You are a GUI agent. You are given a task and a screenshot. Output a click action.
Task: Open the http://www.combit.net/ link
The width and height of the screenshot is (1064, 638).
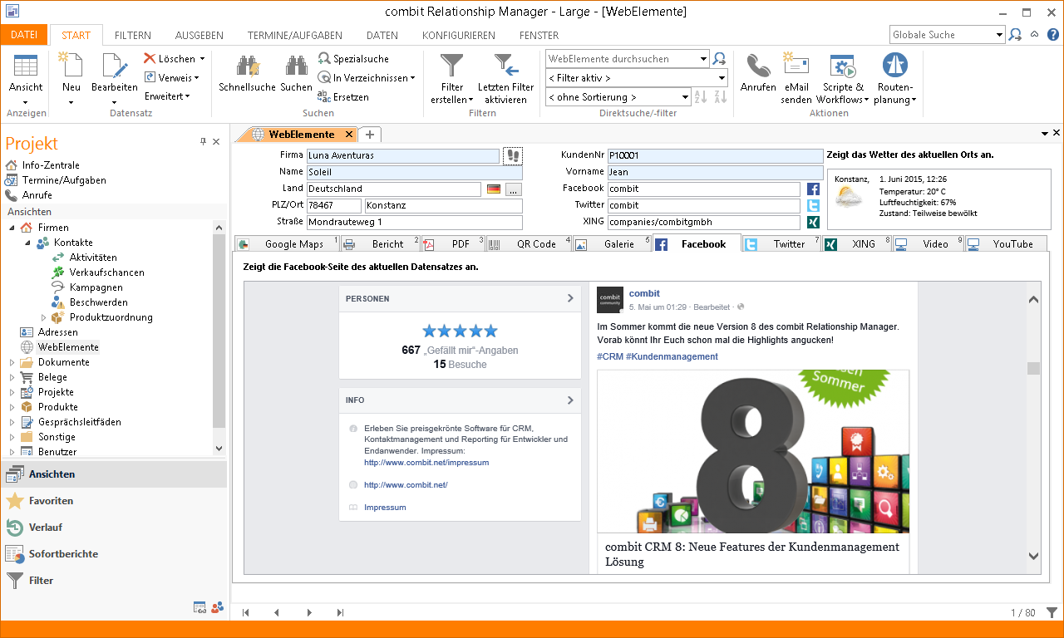[x=406, y=484]
